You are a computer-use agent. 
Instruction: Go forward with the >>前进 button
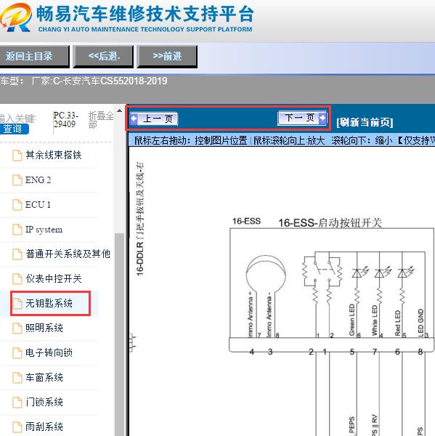click(x=167, y=57)
